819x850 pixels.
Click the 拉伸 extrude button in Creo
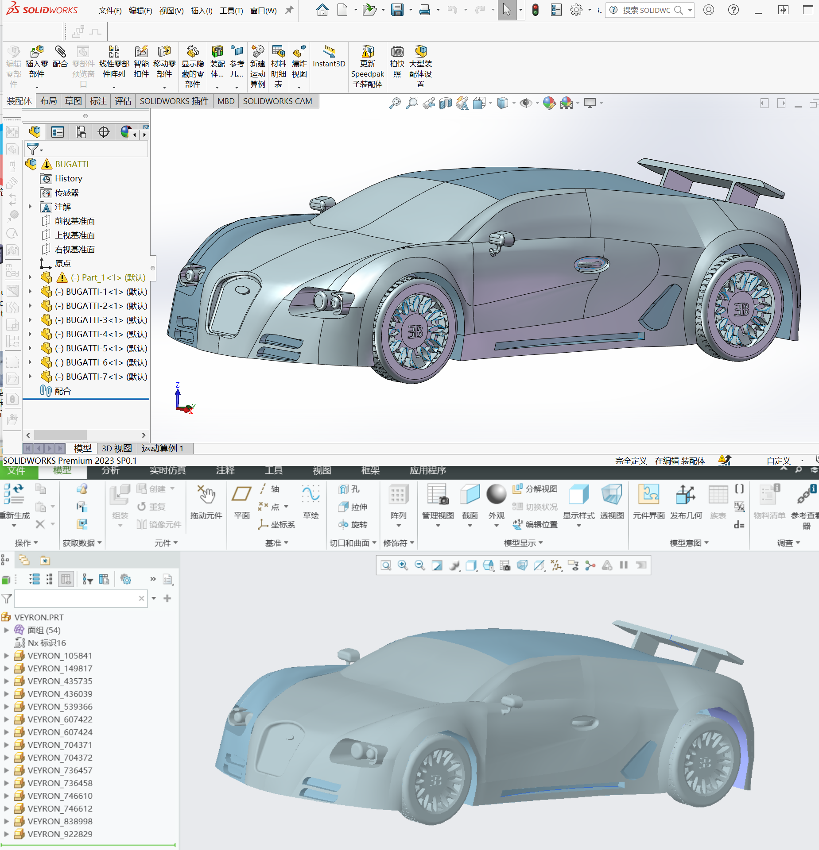pos(353,507)
